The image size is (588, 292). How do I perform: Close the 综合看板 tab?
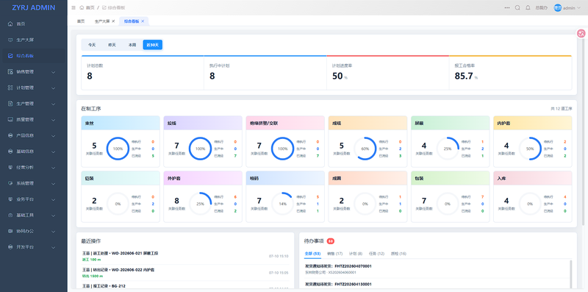(x=143, y=21)
